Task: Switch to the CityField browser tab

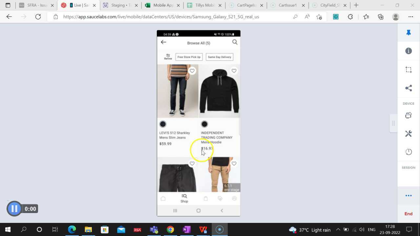Action: click(x=330, y=5)
